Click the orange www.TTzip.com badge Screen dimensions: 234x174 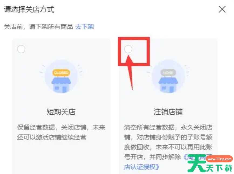click(x=219, y=159)
